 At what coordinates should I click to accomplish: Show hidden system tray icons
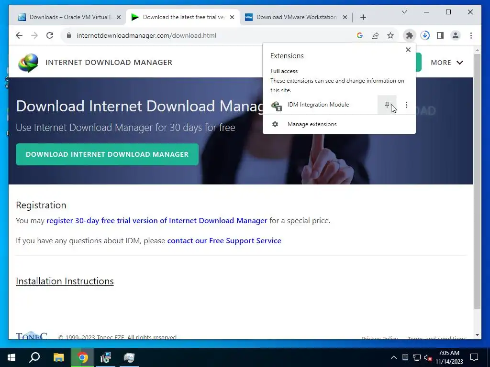point(394,357)
